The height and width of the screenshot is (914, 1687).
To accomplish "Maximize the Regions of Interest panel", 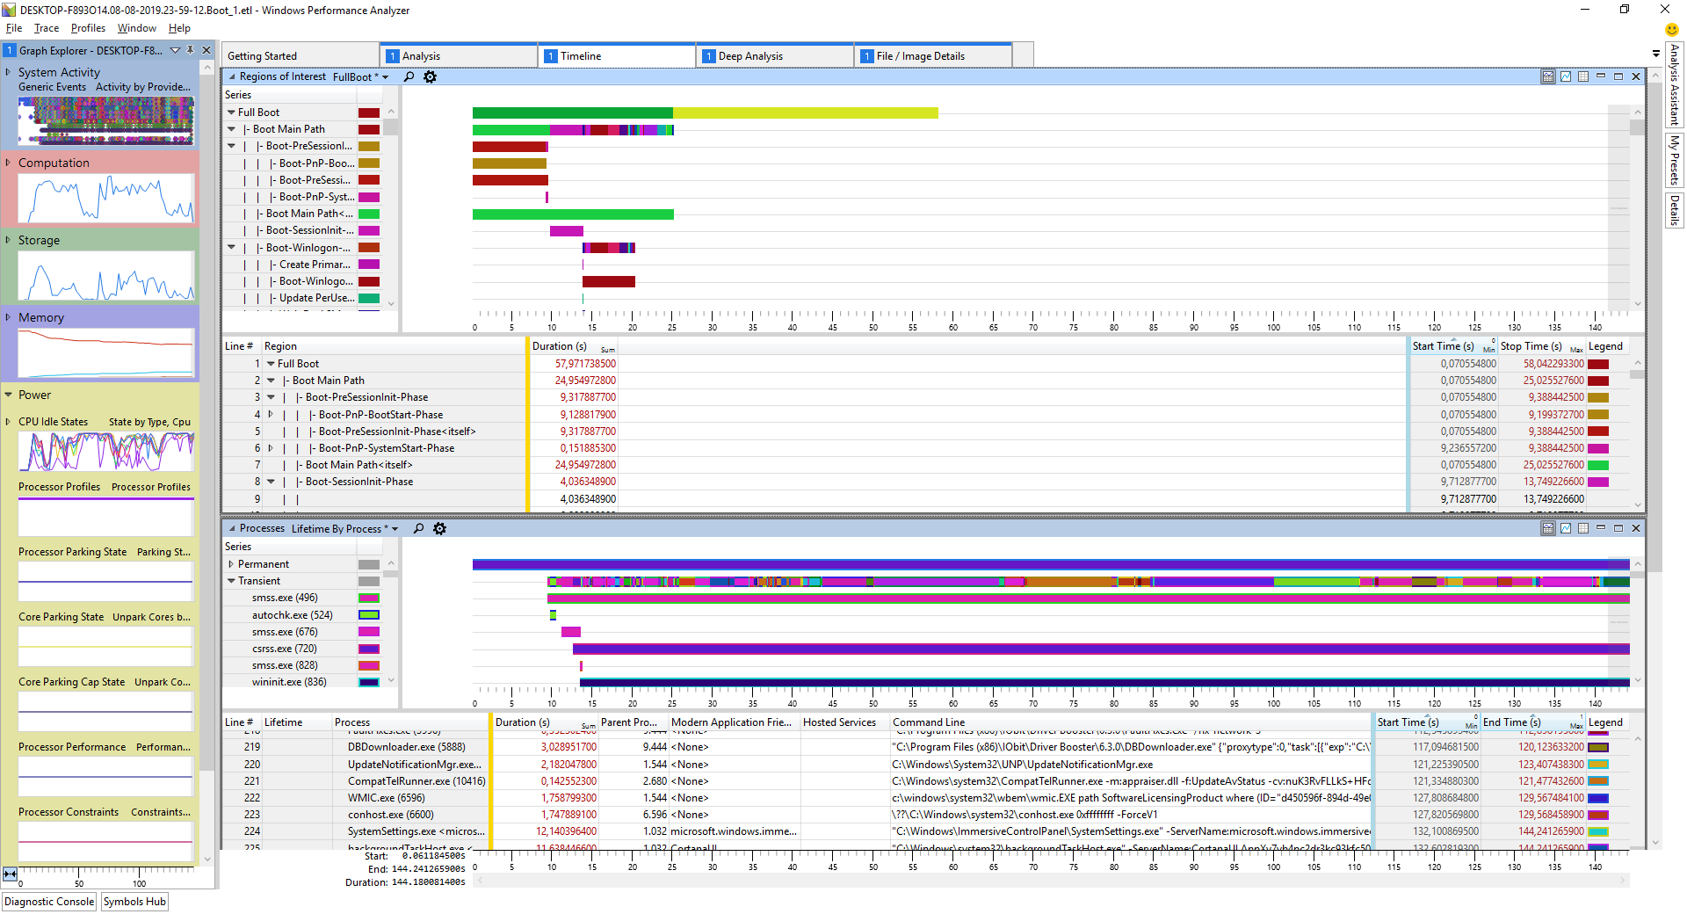I will pos(1618,76).
